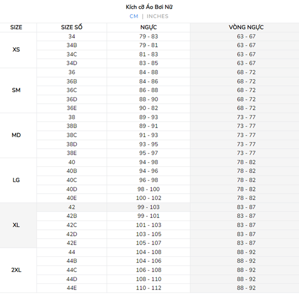Switch units to CM tab
This screenshot has width=299, height=299.
tap(134, 16)
